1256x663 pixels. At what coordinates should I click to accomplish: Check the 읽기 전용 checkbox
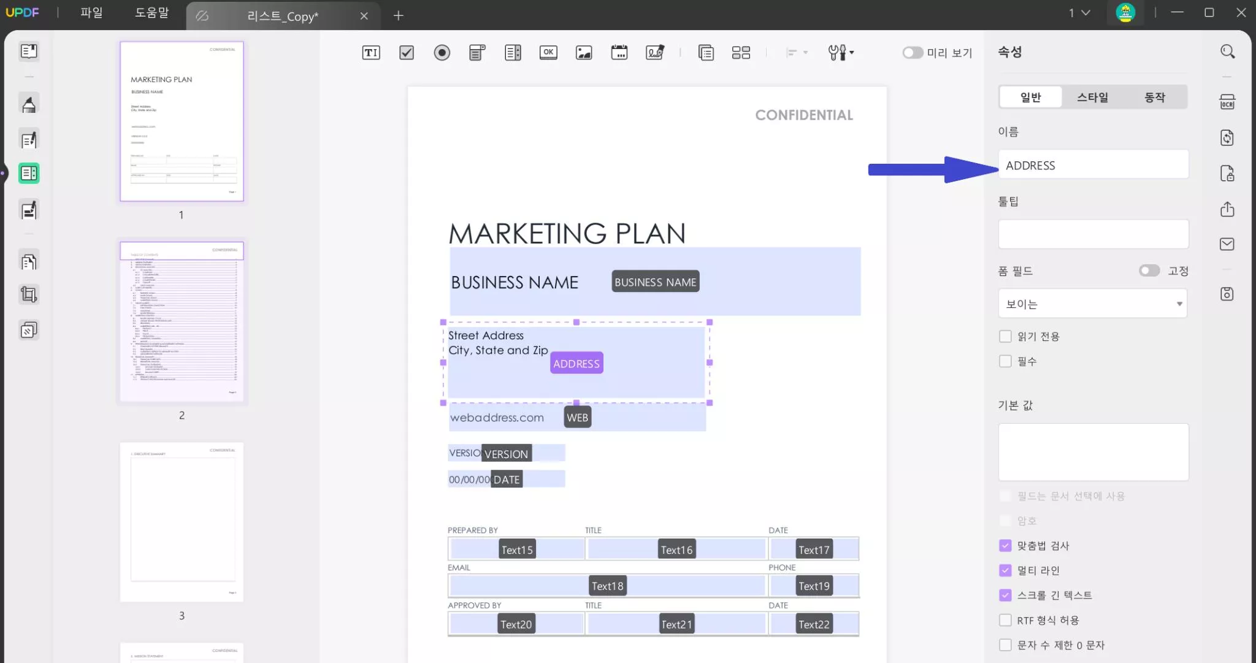(1005, 336)
